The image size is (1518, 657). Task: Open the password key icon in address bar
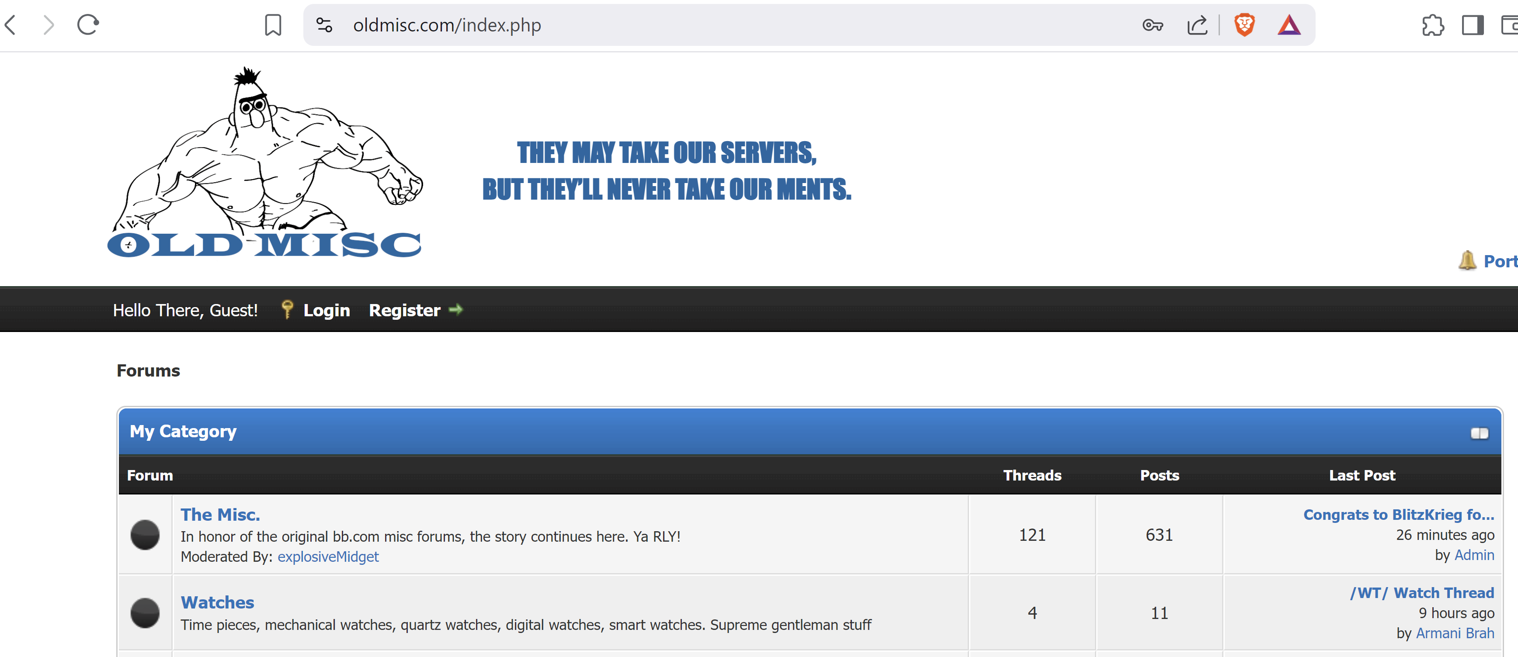(x=1152, y=25)
